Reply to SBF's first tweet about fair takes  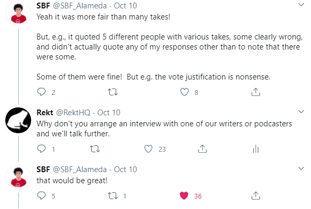[x=42, y=92]
